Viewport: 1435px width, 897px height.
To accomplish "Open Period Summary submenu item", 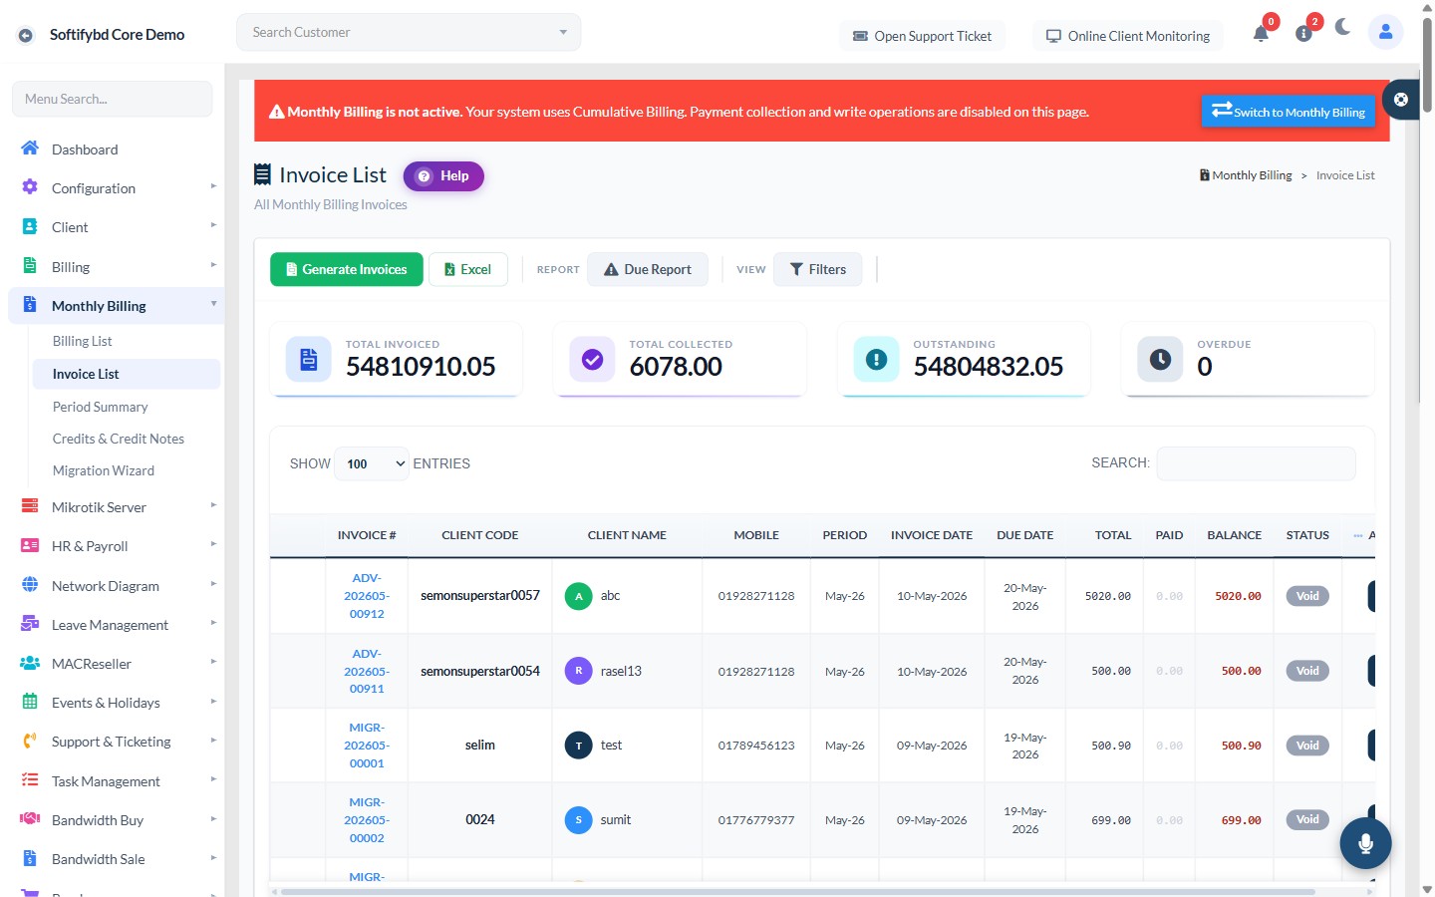I will point(125,407).
